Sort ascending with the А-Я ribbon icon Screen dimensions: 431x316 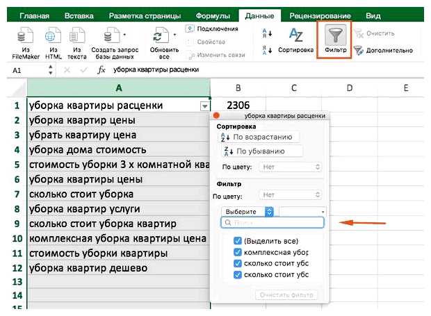(267, 33)
